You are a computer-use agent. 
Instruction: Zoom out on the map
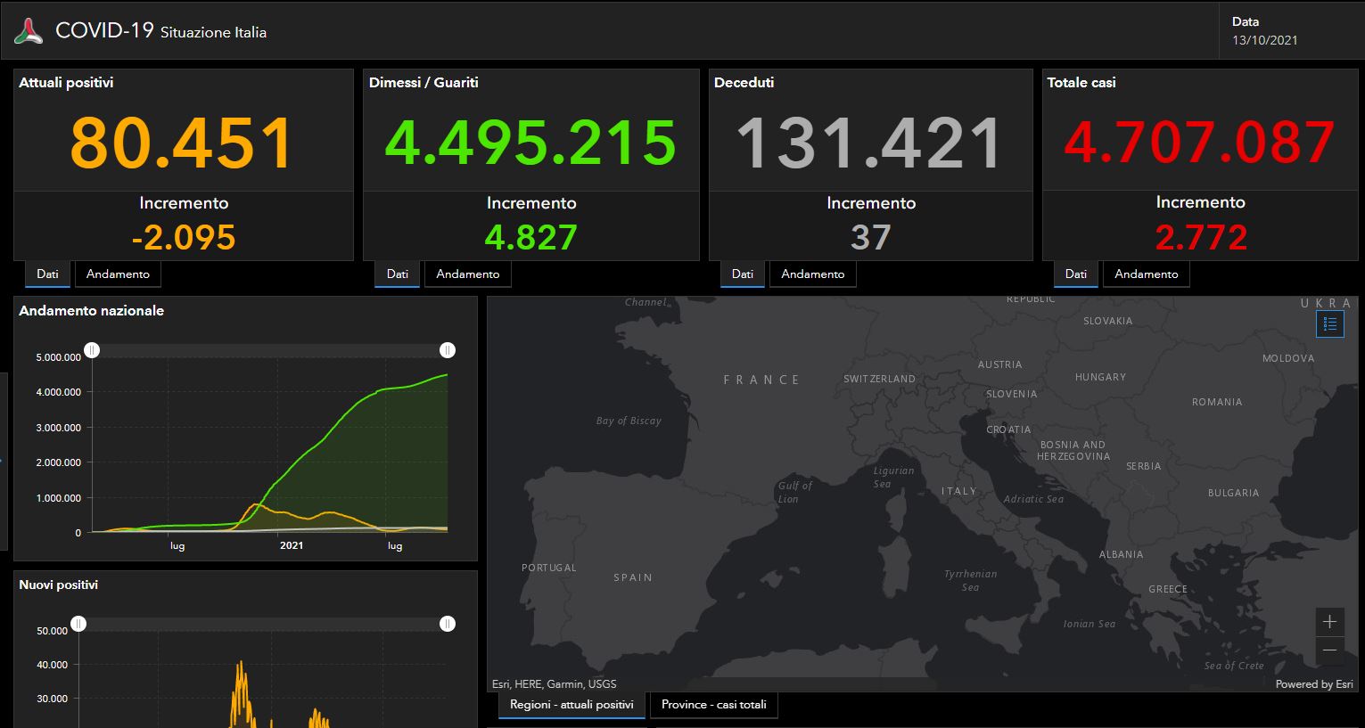1329,650
